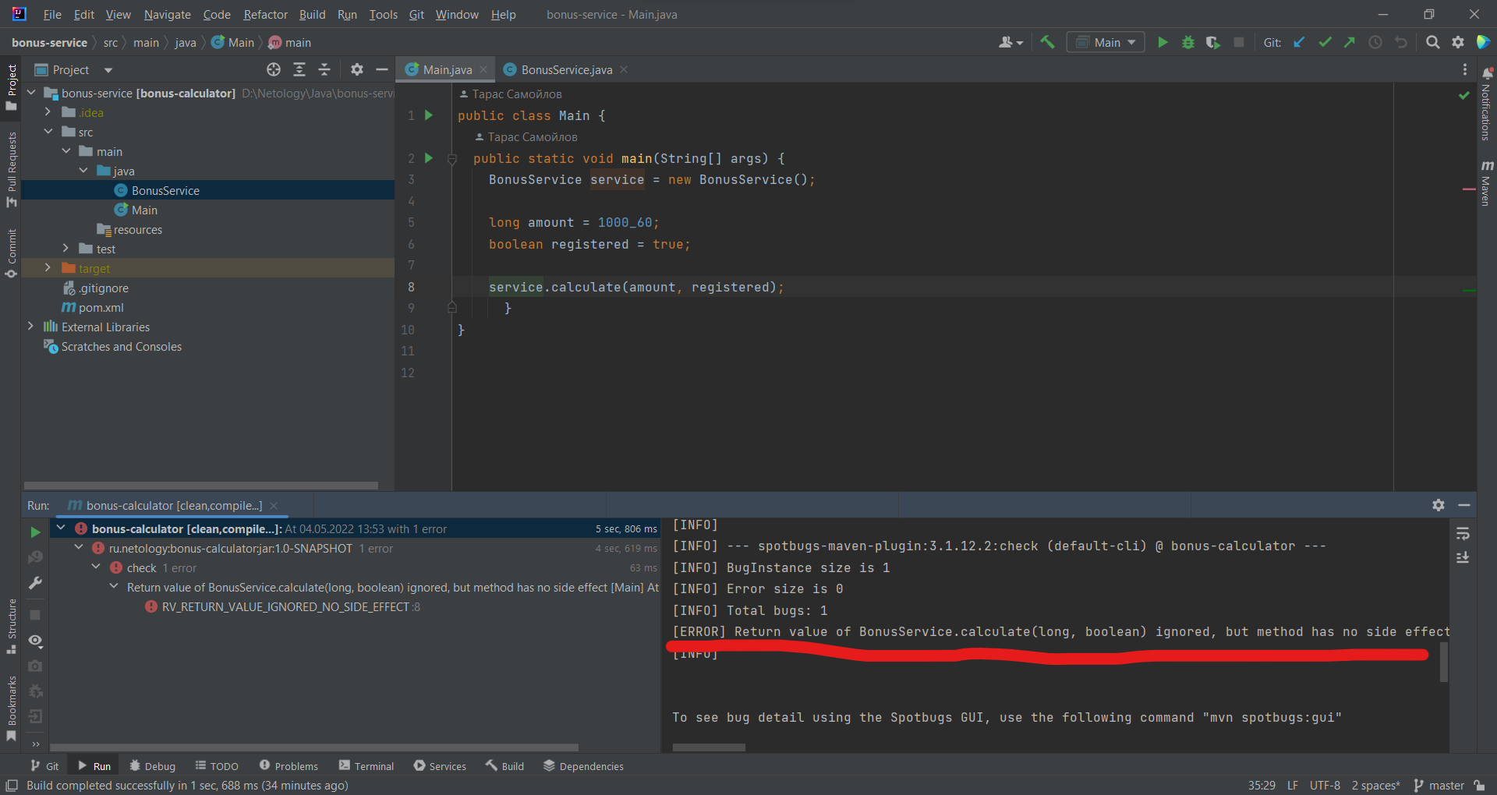Open run configuration wrench icon in Run panel
The width and height of the screenshot is (1497, 795).
coord(34,583)
